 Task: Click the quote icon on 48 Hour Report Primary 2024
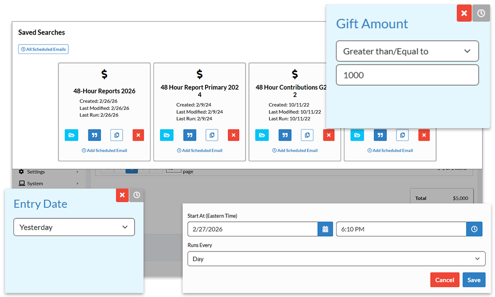tap(190, 135)
